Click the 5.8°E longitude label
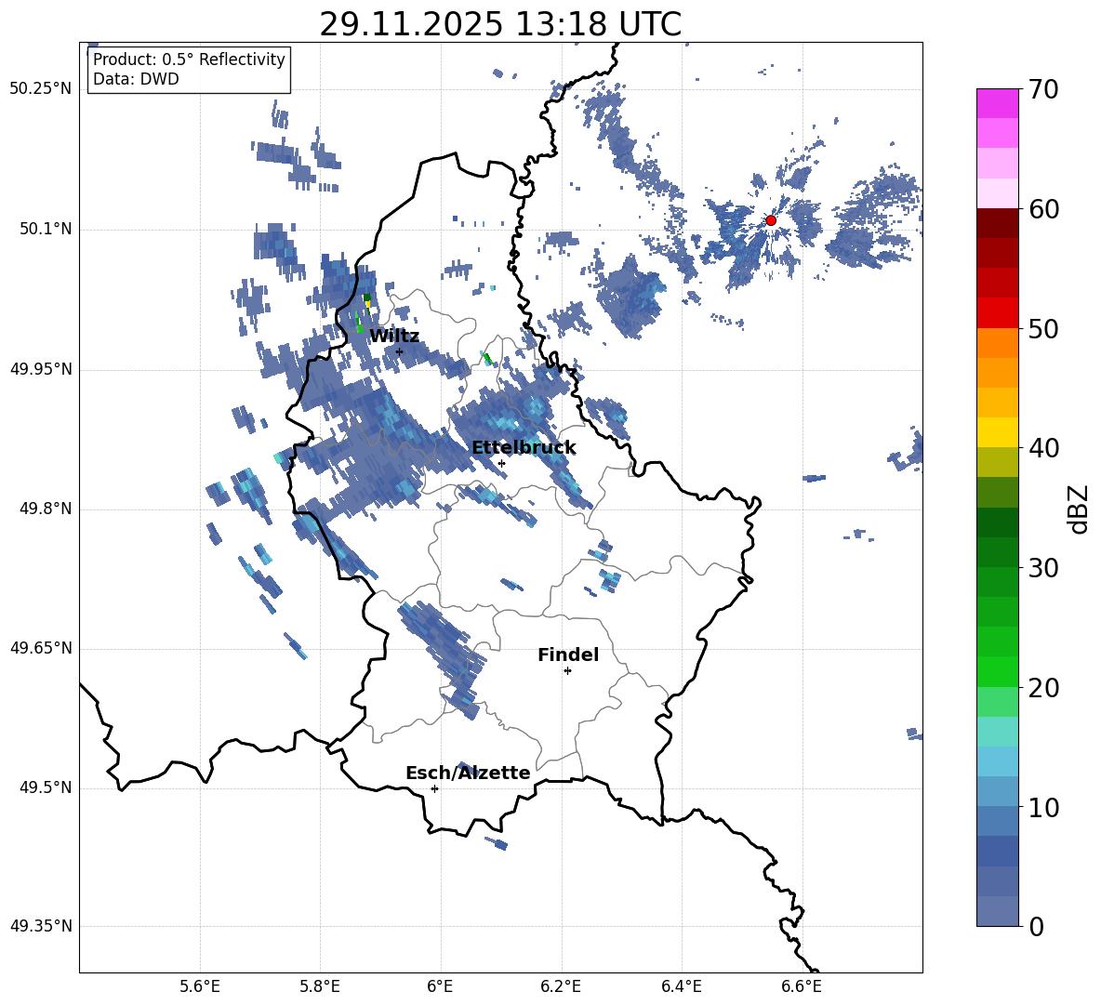 [320, 986]
